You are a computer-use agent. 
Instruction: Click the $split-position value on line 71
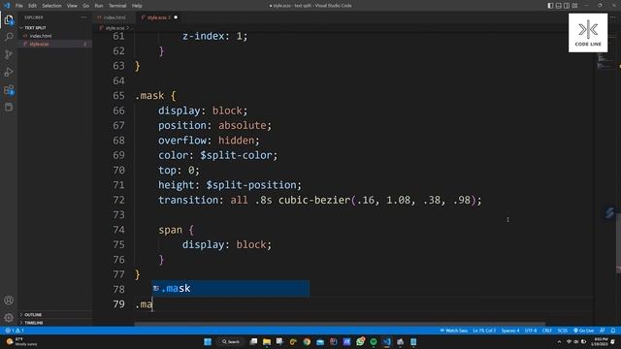click(x=251, y=185)
